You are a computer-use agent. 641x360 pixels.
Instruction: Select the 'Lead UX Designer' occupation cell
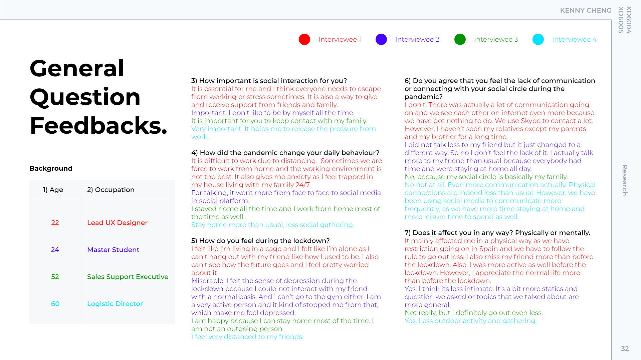tap(117, 223)
